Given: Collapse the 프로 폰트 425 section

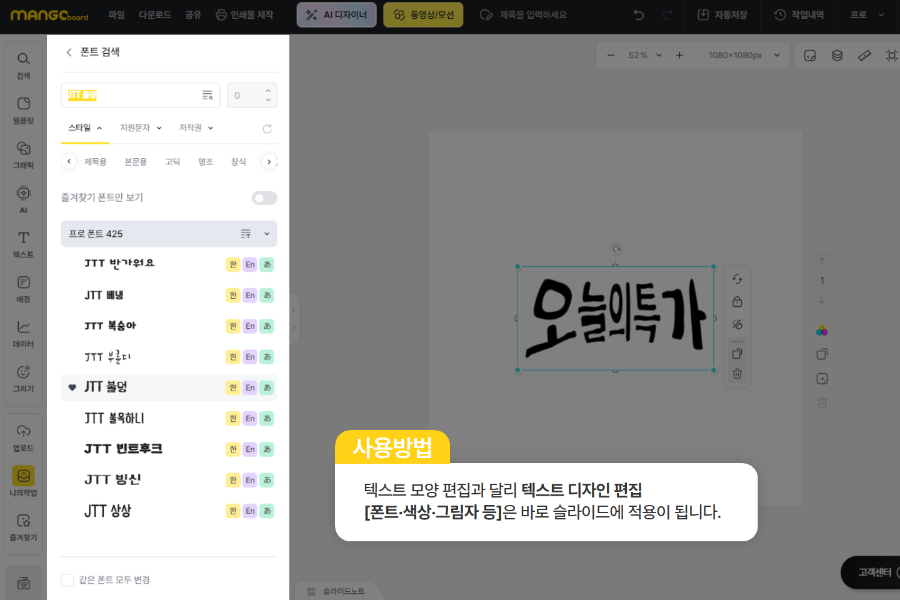Looking at the screenshot, I should pos(267,234).
